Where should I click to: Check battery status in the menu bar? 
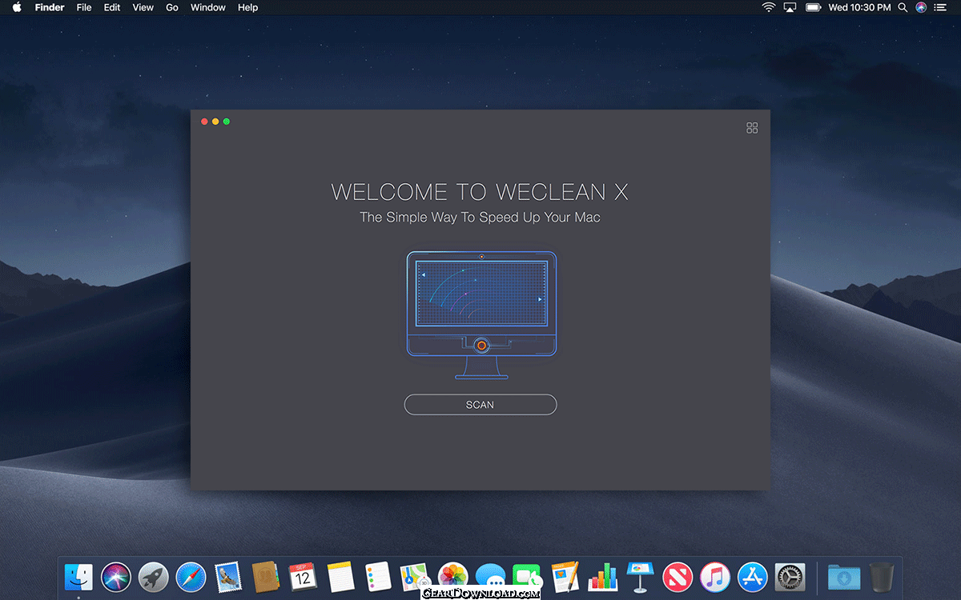(814, 7)
